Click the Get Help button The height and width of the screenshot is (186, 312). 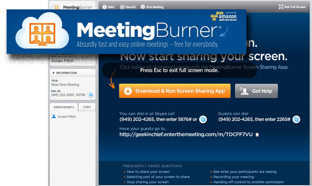tap(256, 91)
